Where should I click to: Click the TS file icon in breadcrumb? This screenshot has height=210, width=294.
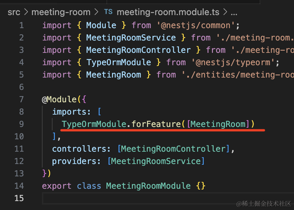pos(108,12)
